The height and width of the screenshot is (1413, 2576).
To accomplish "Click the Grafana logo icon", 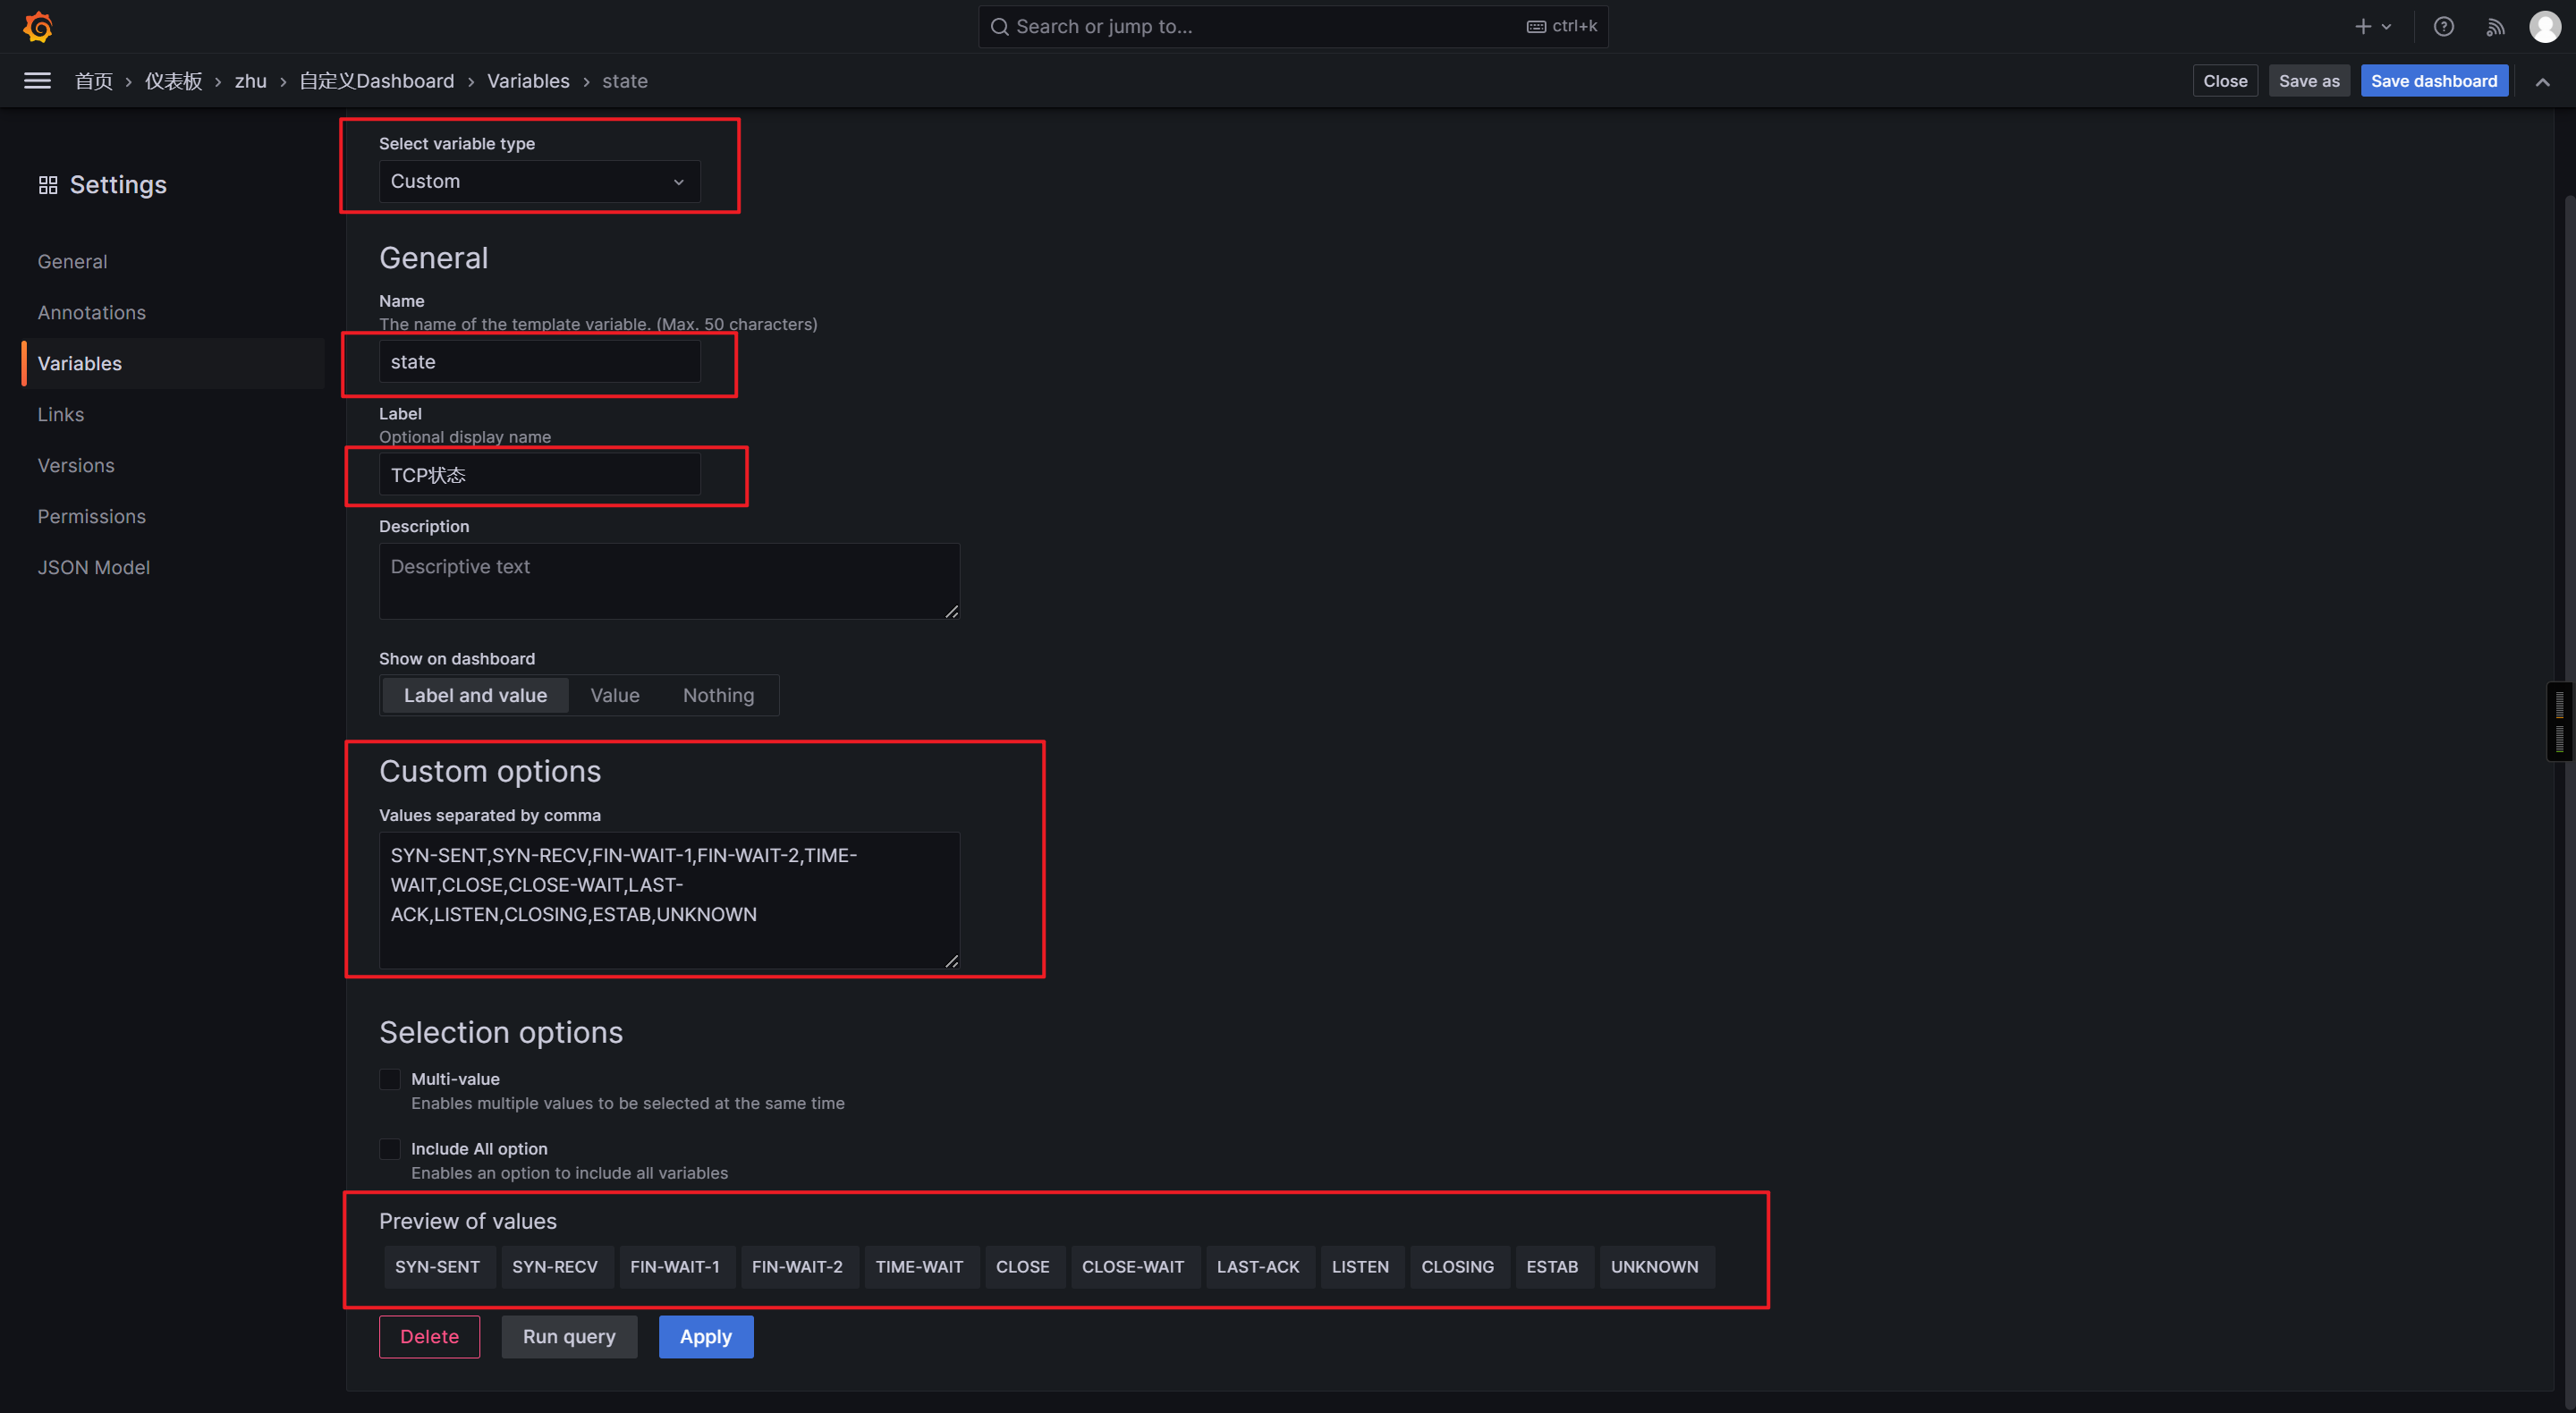I will [x=38, y=27].
